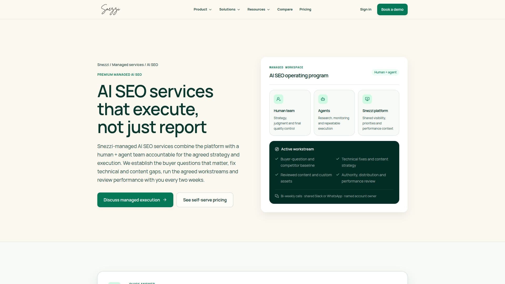Viewport: 505px width, 284px height.
Task: Go to the Compare page
Action: coord(285,9)
